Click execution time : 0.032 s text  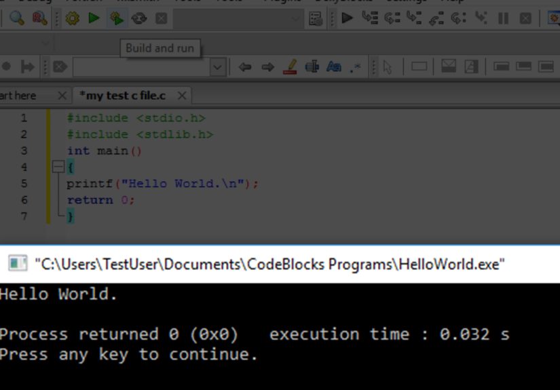click(390, 334)
